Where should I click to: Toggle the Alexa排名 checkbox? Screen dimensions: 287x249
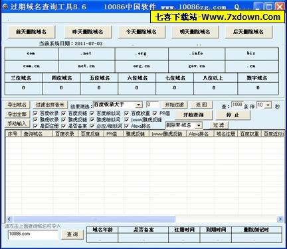pyautogui.click(x=126, y=126)
